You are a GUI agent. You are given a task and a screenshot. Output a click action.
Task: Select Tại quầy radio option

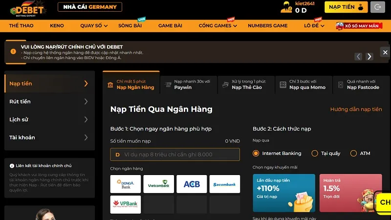click(315, 154)
